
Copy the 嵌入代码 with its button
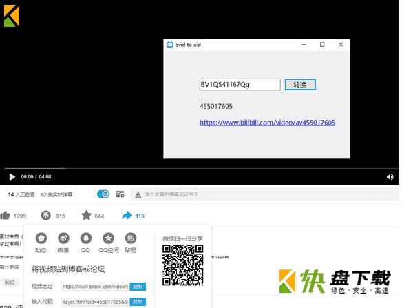[138, 302]
